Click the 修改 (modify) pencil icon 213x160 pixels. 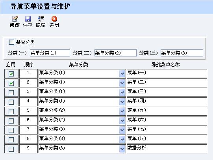coord(15,19)
